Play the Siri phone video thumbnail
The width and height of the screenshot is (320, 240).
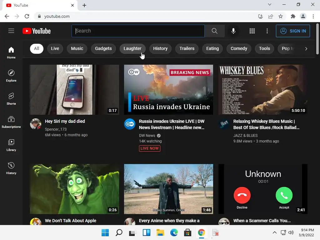pos(74,90)
